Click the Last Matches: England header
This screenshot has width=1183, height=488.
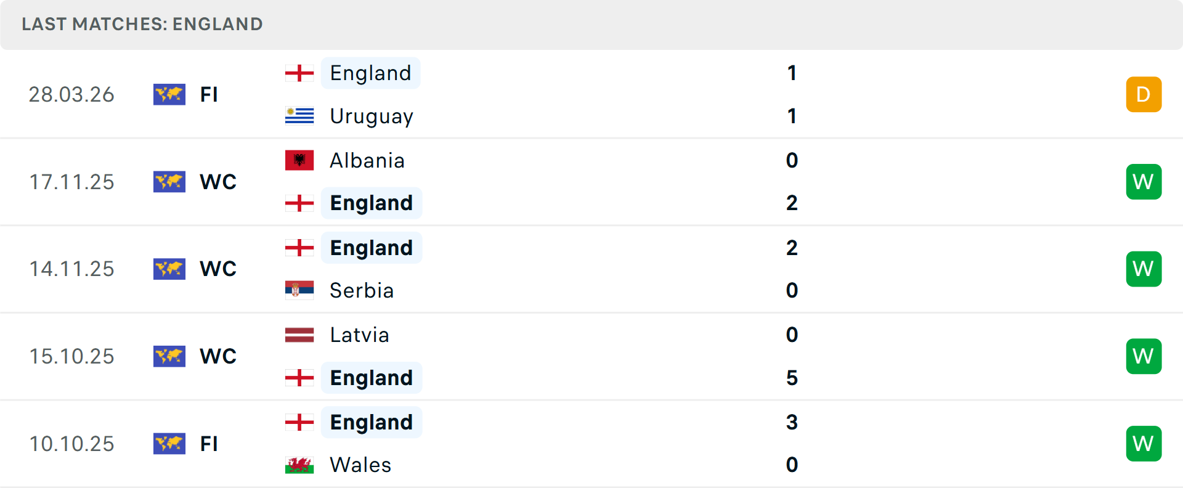(x=142, y=24)
